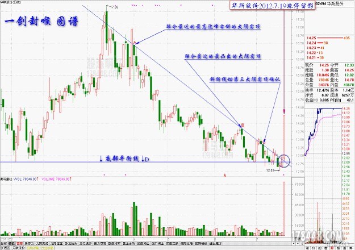Click the 涨幅 10.04% value
This screenshot has width=355, height=250.
[323, 75]
